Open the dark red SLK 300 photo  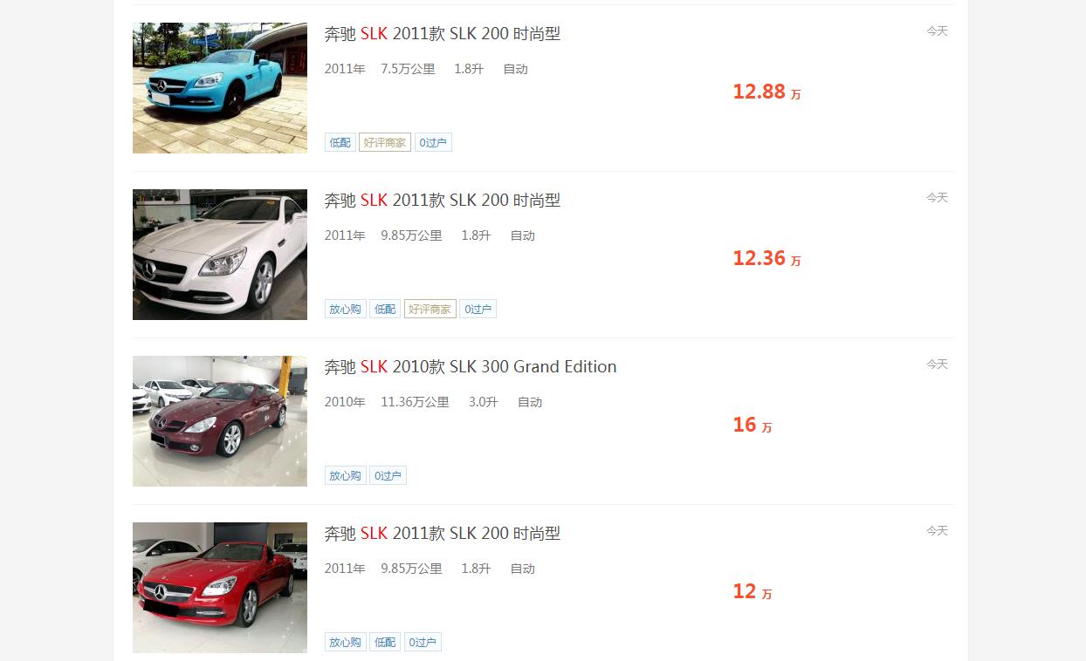click(220, 421)
